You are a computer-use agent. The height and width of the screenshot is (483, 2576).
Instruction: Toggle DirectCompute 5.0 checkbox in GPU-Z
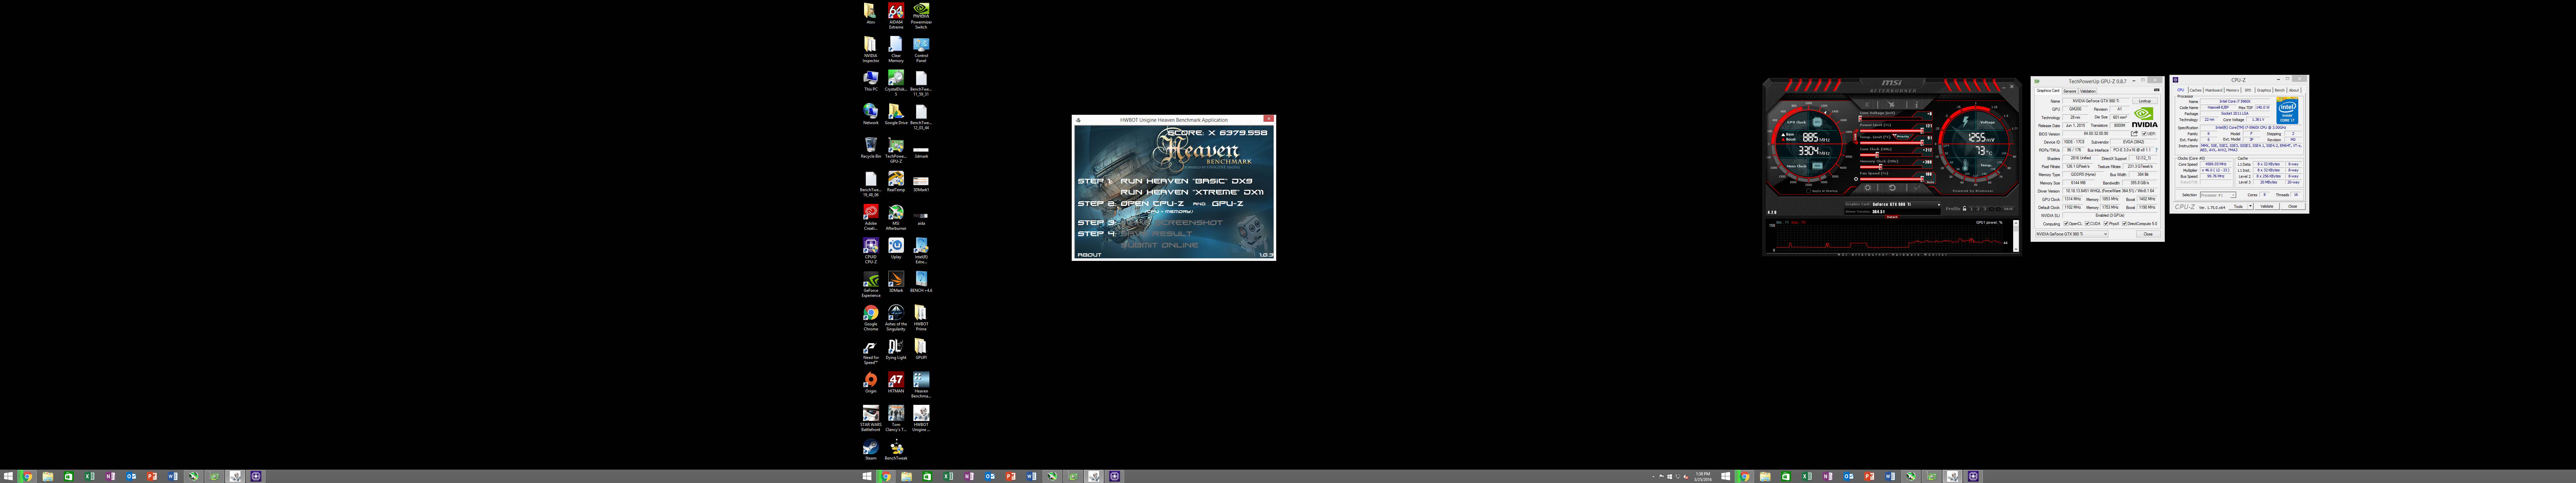pyautogui.click(x=2124, y=224)
